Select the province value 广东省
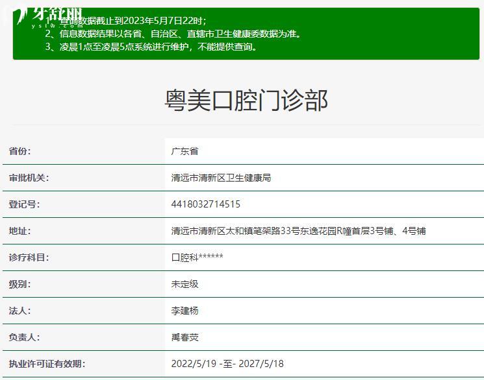484x380 pixels. pos(185,151)
